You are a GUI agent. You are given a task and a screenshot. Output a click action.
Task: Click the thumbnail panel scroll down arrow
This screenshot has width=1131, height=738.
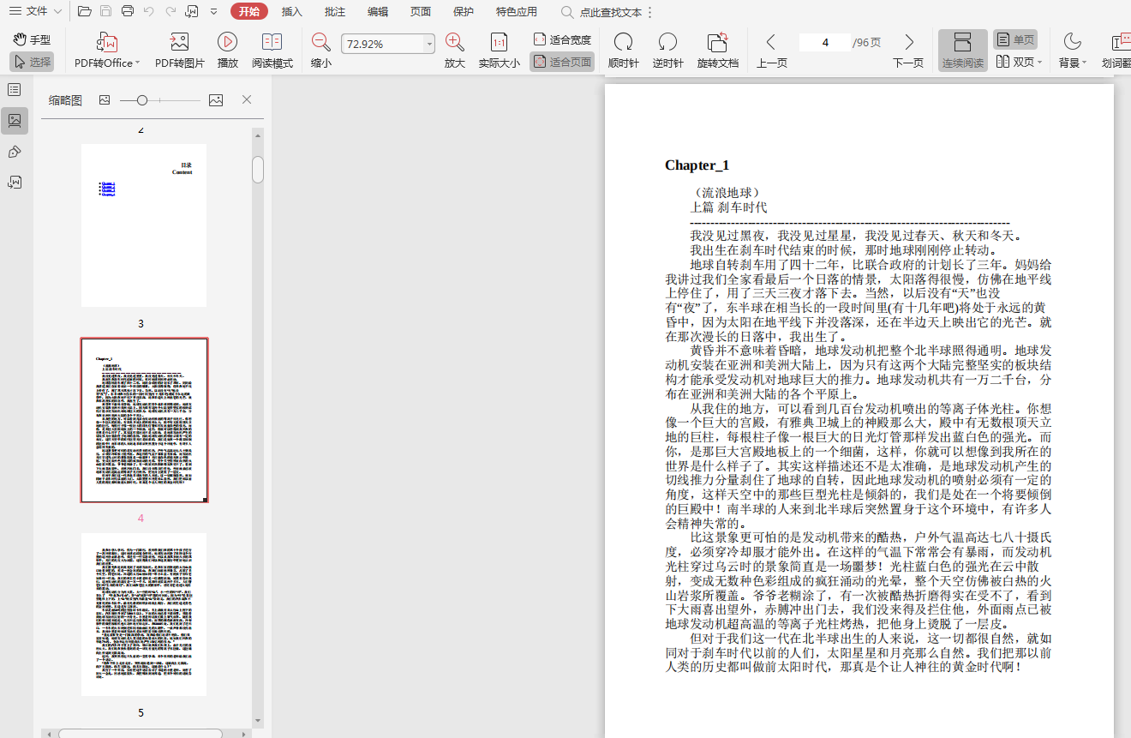click(258, 721)
